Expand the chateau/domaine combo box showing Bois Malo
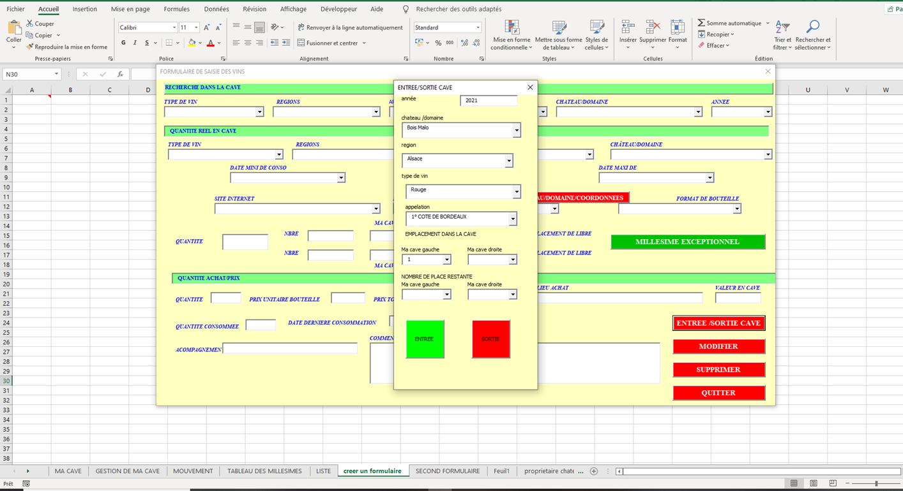Viewport: 903px width, 491px height. click(517, 130)
